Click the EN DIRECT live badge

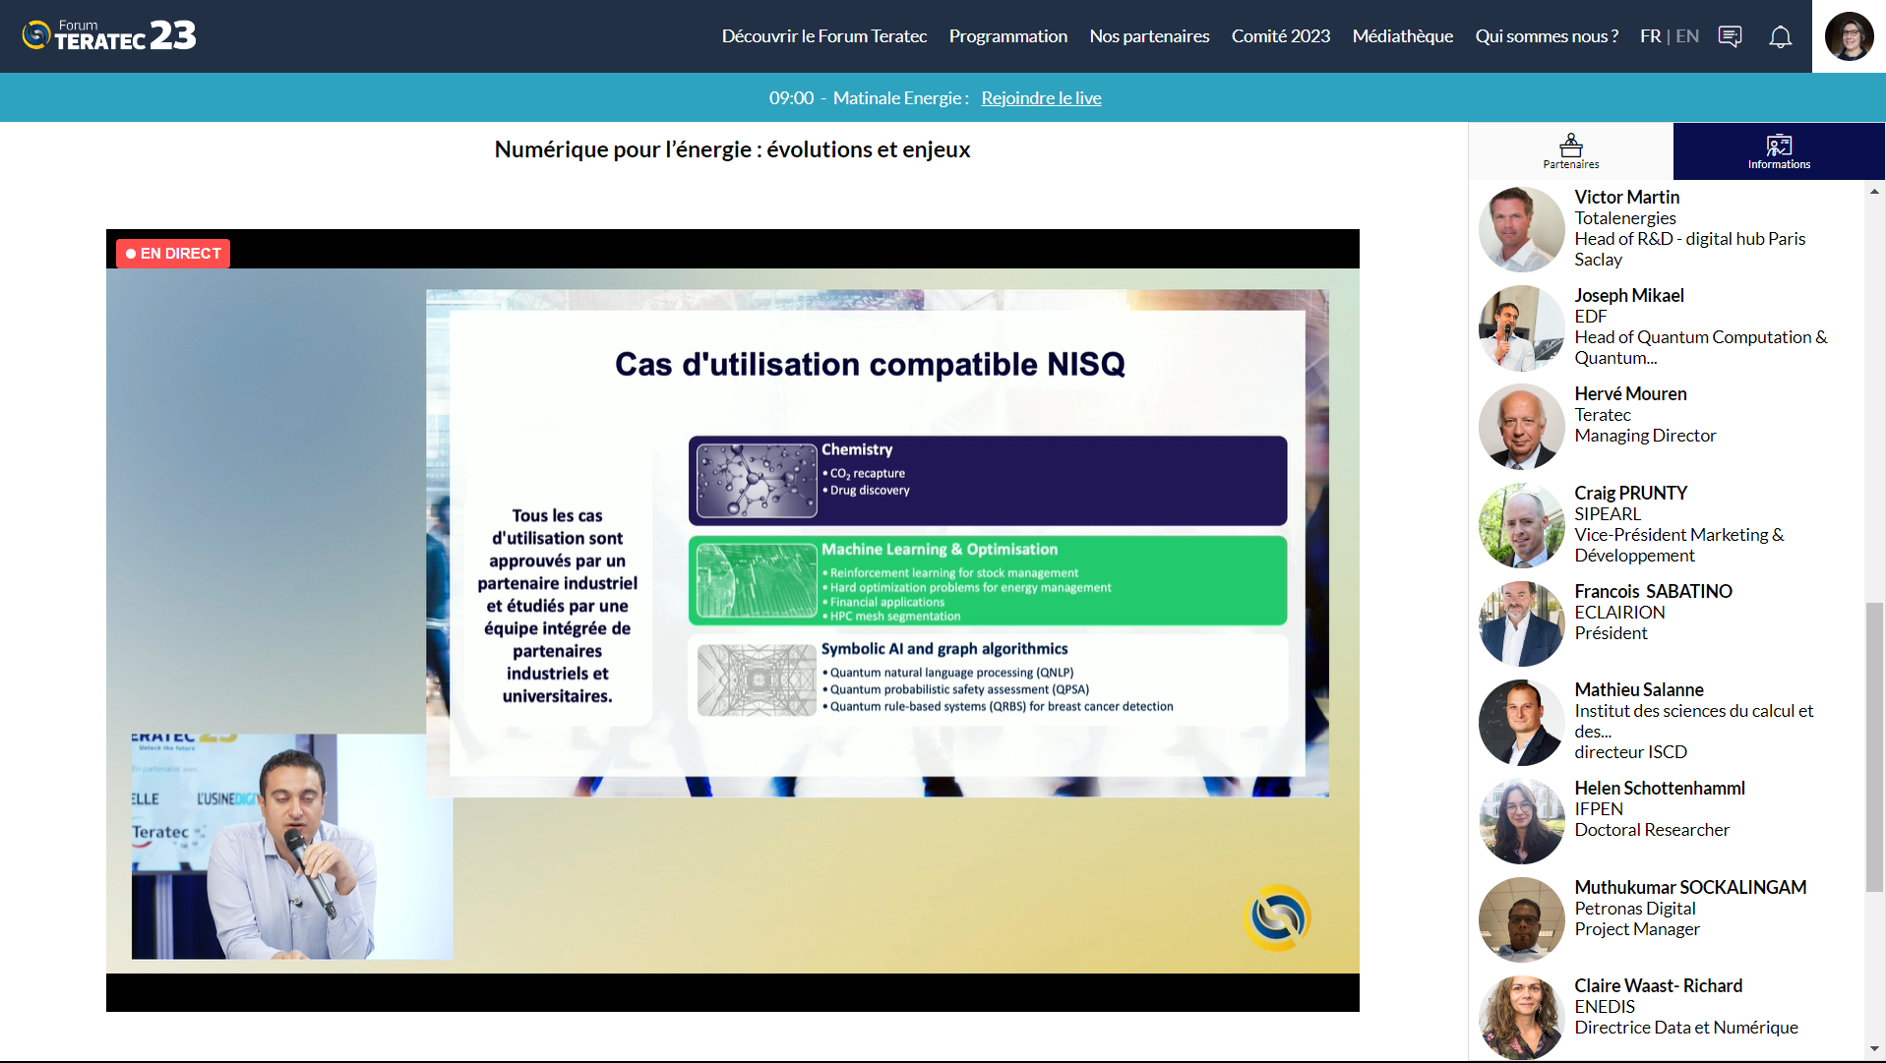172,253
